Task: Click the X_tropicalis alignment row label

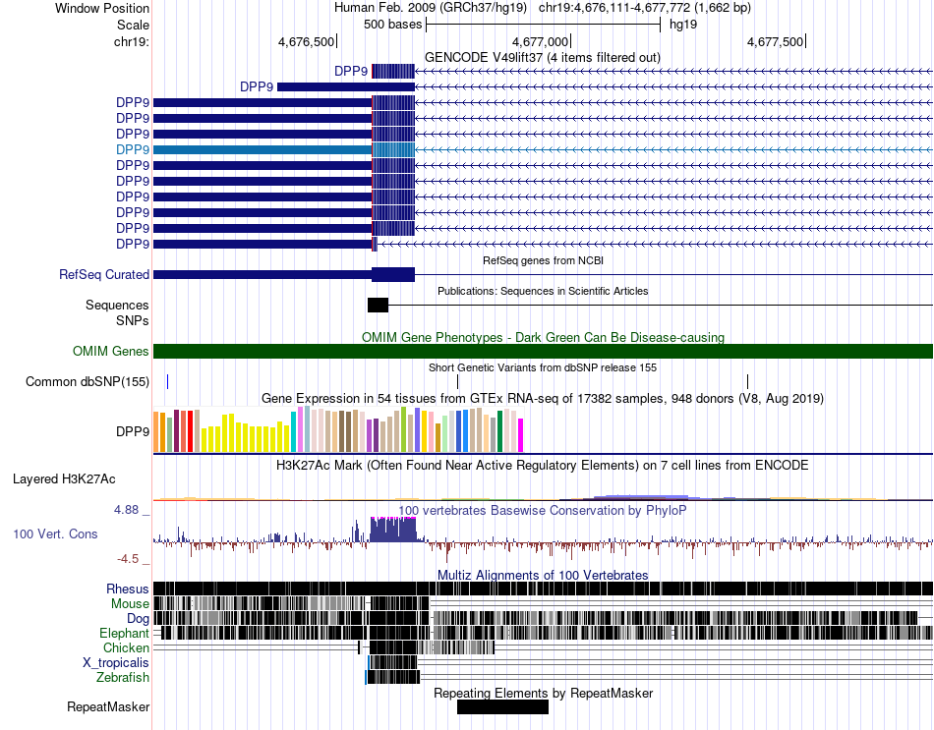Action: click(116, 663)
